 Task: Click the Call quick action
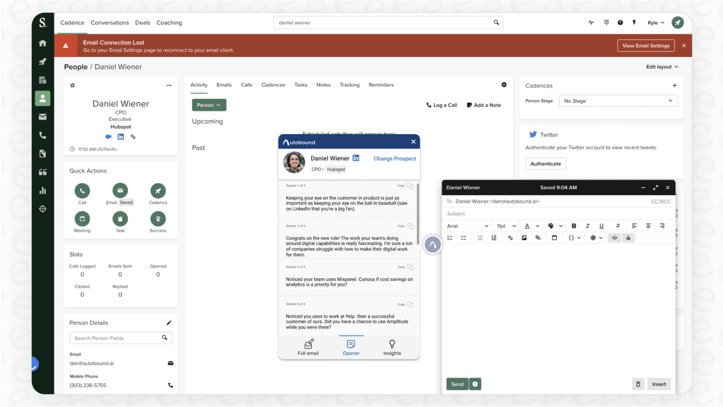click(82, 191)
